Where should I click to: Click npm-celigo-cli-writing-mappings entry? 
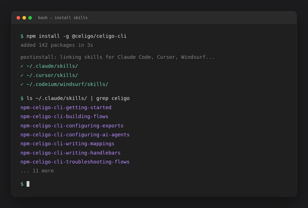(x=67, y=144)
